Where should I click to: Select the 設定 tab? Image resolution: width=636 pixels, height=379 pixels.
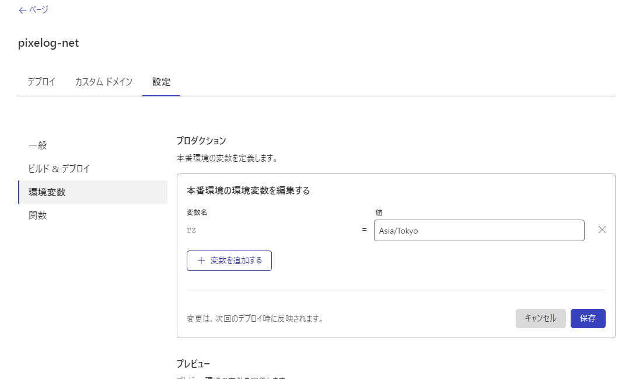click(x=160, y=82)
